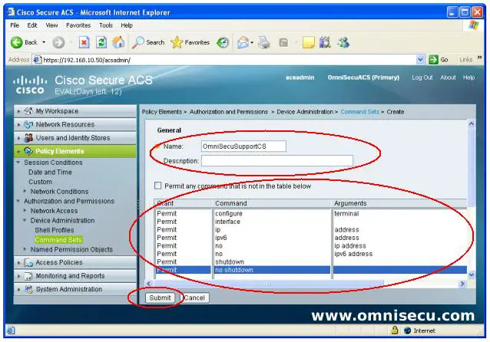Click the My Workspace icon

click(x=28, y=110)
